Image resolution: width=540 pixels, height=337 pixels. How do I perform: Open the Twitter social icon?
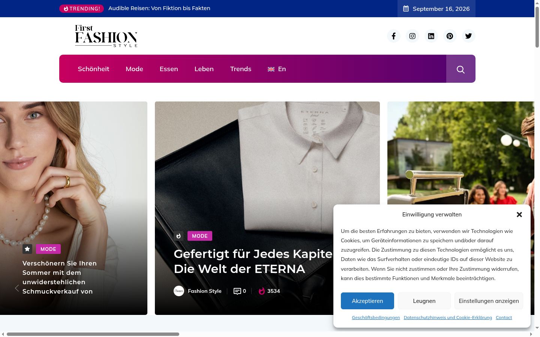pyautogui.click(x=469, y=36)
